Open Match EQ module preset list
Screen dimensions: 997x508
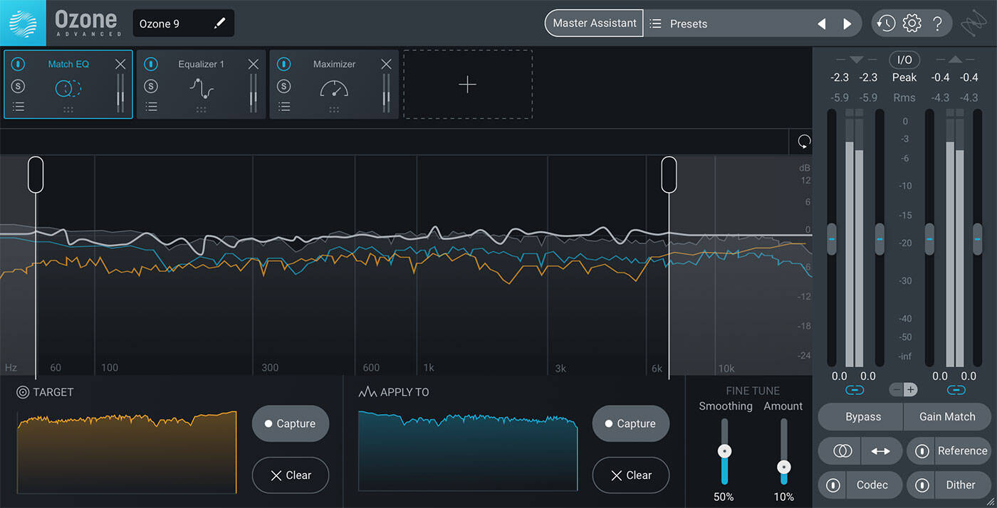coord(19,107)
